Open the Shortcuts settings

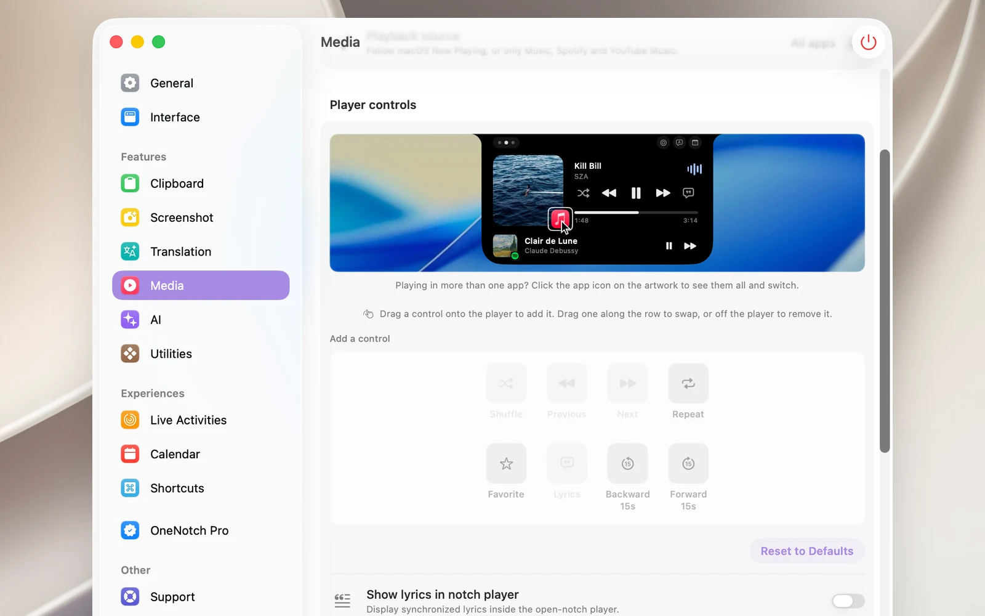click(x=201, y=488)
